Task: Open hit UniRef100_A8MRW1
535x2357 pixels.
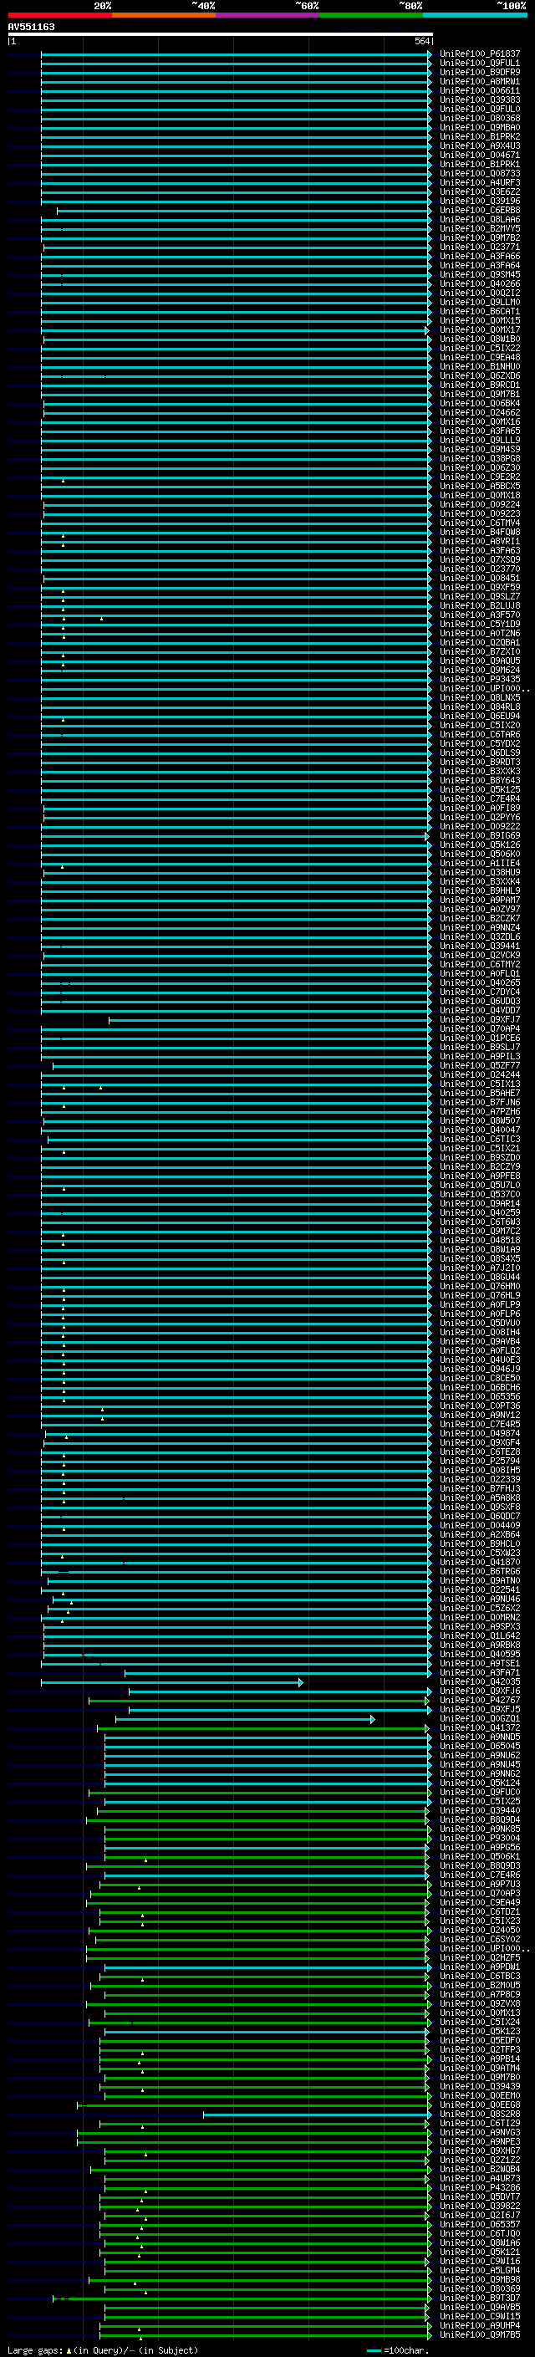Action: [x=480, y=81]
